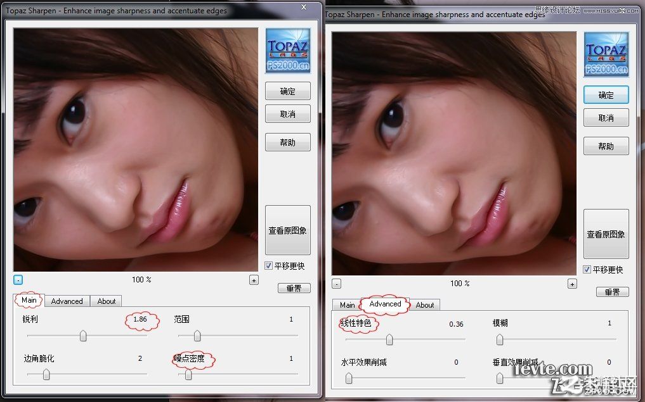Click 取消 button in right window

(606, 118)
